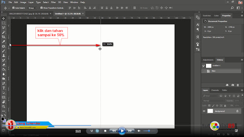
Task: Switch to the Swatches tab
Action: pos(207,16)
